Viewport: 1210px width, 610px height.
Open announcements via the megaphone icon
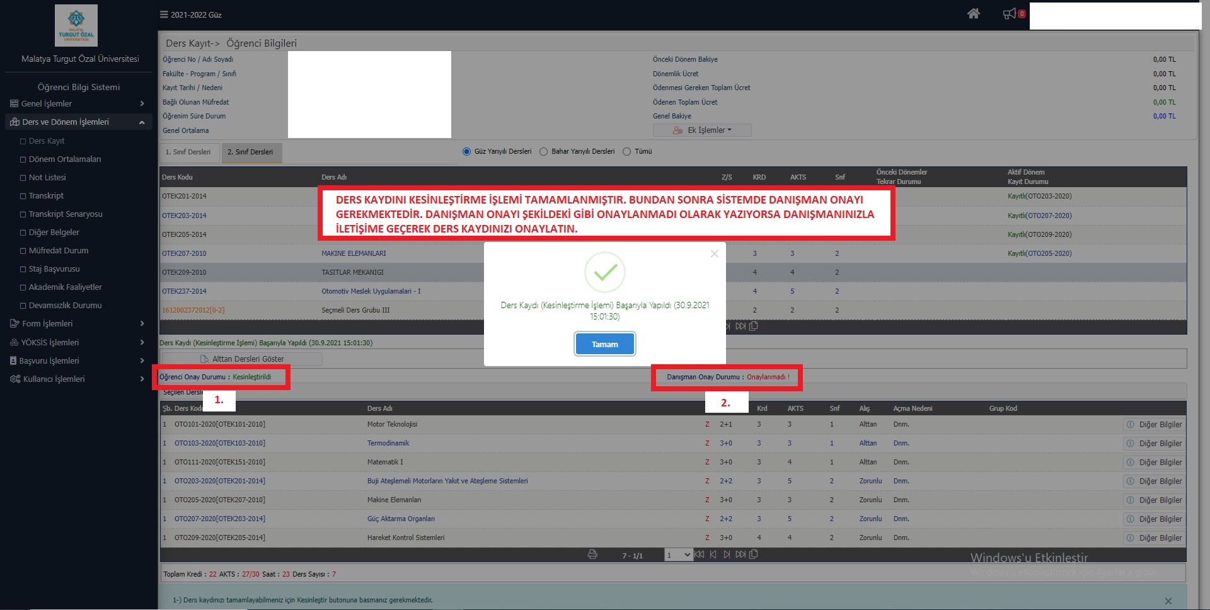pos(1010,14)
